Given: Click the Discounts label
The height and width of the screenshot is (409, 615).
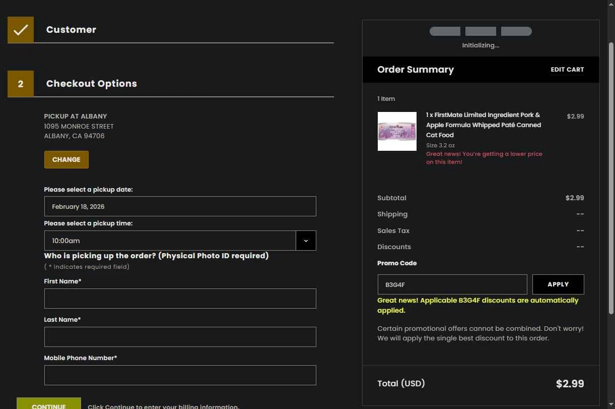Looking at the screenshot, I should coord(394,247).
